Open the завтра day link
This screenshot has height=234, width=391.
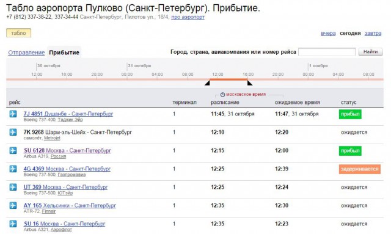[373, 33]
